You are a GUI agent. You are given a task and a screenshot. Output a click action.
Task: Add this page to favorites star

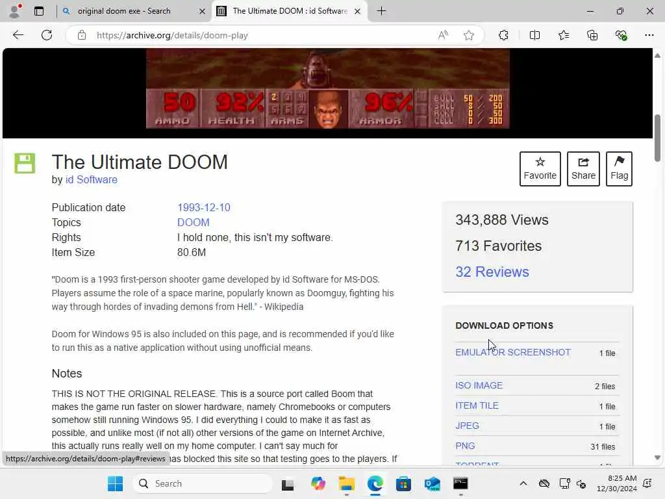[x=469, y=35]
